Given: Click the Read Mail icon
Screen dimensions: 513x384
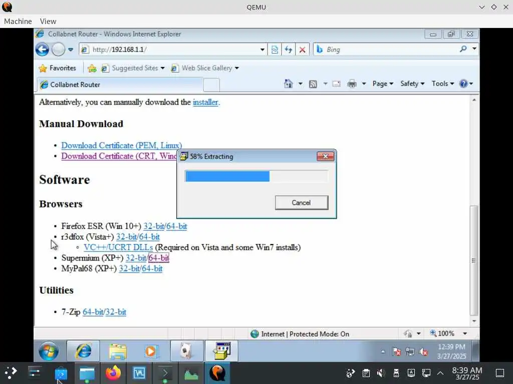Looking at the screenshot, I should tap(336, 84).
